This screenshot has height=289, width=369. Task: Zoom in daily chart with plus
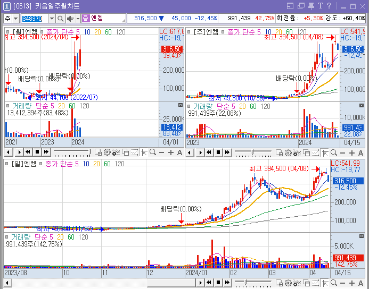(352, 283)
